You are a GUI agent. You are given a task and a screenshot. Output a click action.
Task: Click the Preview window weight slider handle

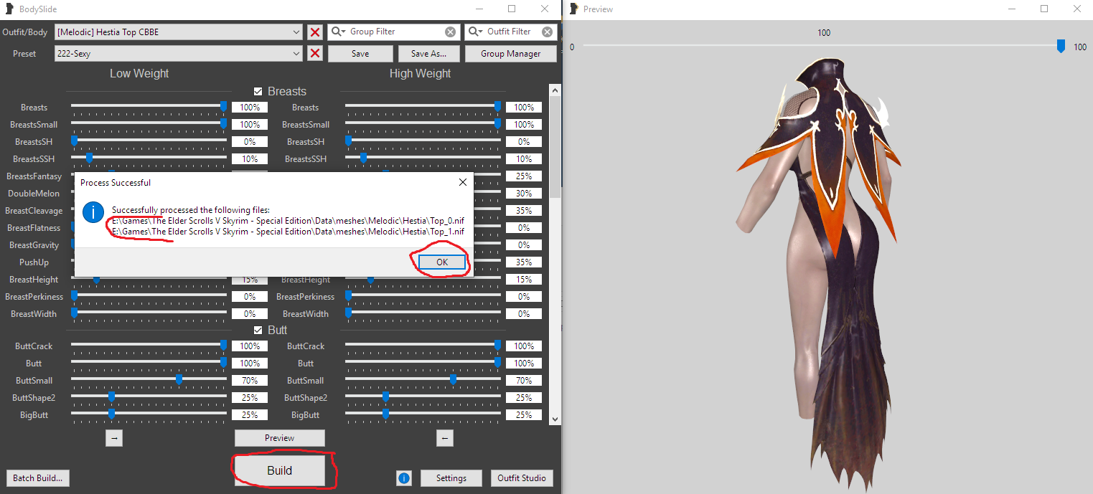click(x=1061, y=47)
